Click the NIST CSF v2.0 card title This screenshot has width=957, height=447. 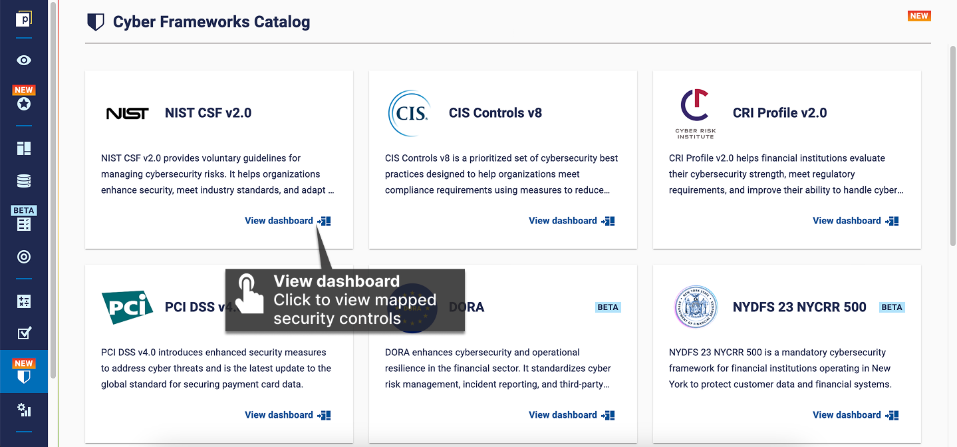pos(208,113)
